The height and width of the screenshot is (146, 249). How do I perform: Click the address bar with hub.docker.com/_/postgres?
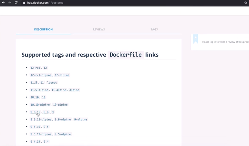tap(45, 3)
